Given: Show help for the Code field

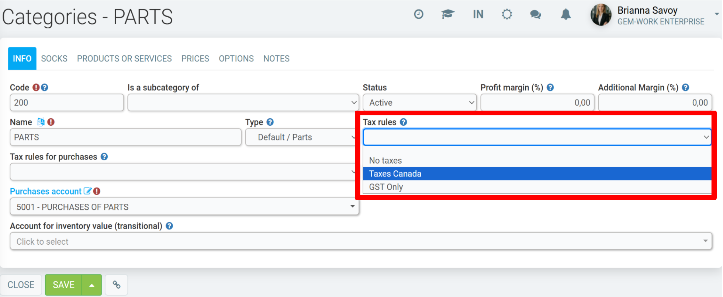Looking at the screenshot, I should (45, 87).
